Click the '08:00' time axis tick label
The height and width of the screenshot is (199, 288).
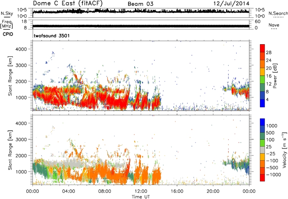[x=105, y=191]
